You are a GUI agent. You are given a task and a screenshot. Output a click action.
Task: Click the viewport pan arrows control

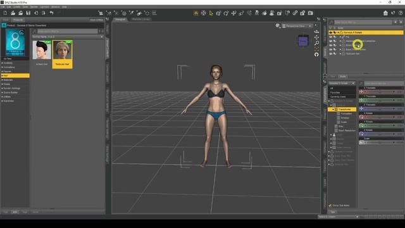pyautogui.click(x=316, y=37)
